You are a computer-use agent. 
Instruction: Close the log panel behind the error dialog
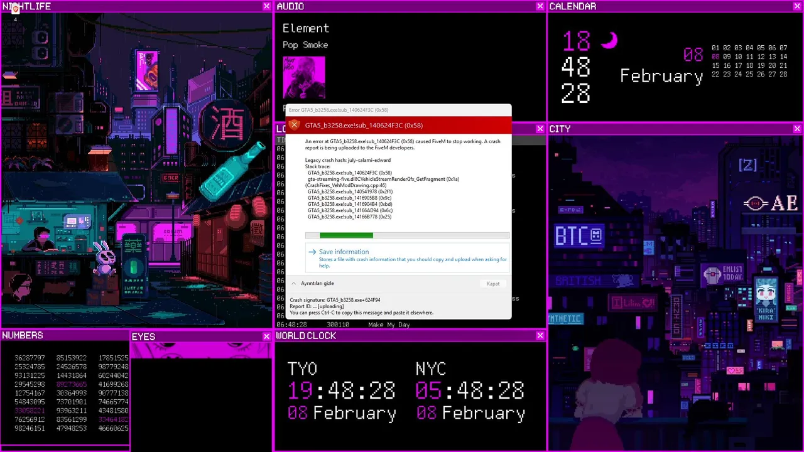point(540,129)
